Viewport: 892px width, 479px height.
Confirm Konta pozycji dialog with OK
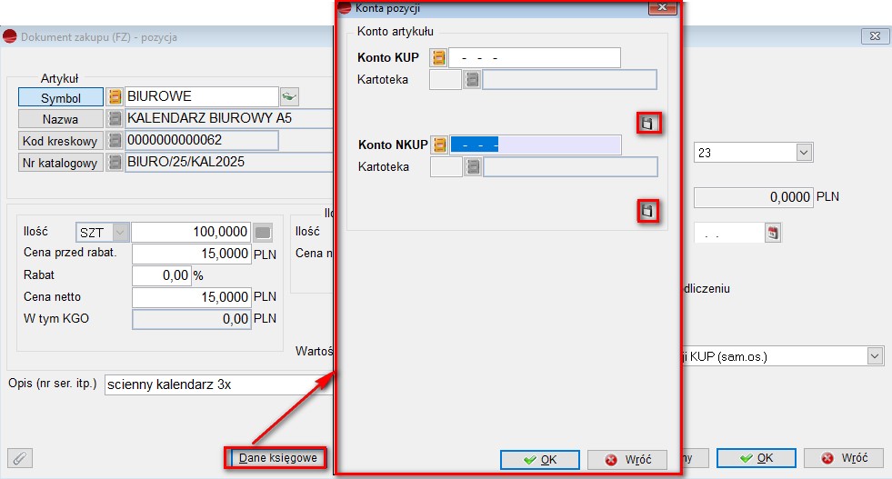click(539, 460)
